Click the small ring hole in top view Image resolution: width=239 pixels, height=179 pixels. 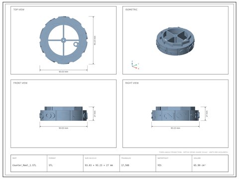[76, 44]
